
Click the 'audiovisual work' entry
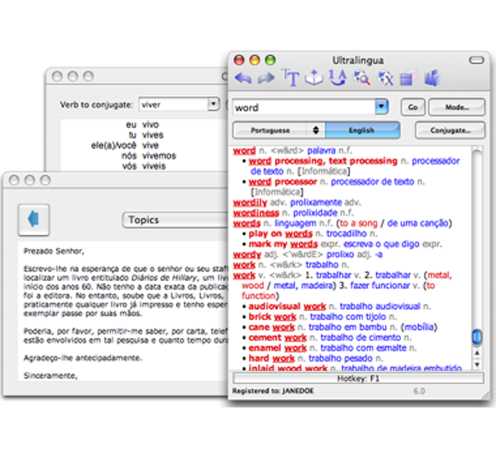[287, 307]
